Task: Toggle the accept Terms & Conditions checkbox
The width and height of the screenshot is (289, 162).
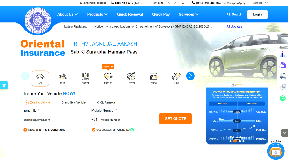Action: 25,130
